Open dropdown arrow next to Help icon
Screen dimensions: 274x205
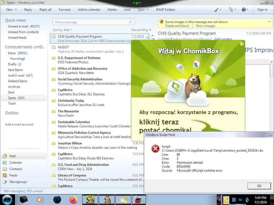(247, 10)
